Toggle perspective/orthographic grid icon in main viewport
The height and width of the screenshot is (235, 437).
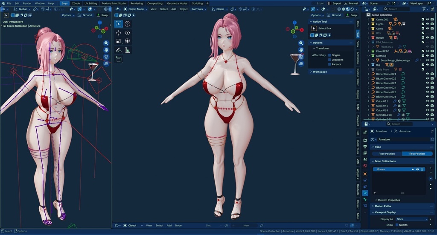301,63
